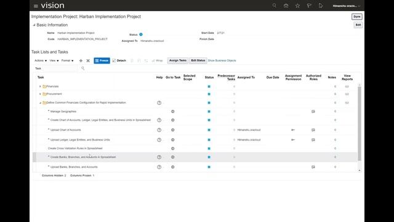This screenshot has width=394, height=222.
Task: Open help for Create Banks, Branches task
Action: click(159, 157)
